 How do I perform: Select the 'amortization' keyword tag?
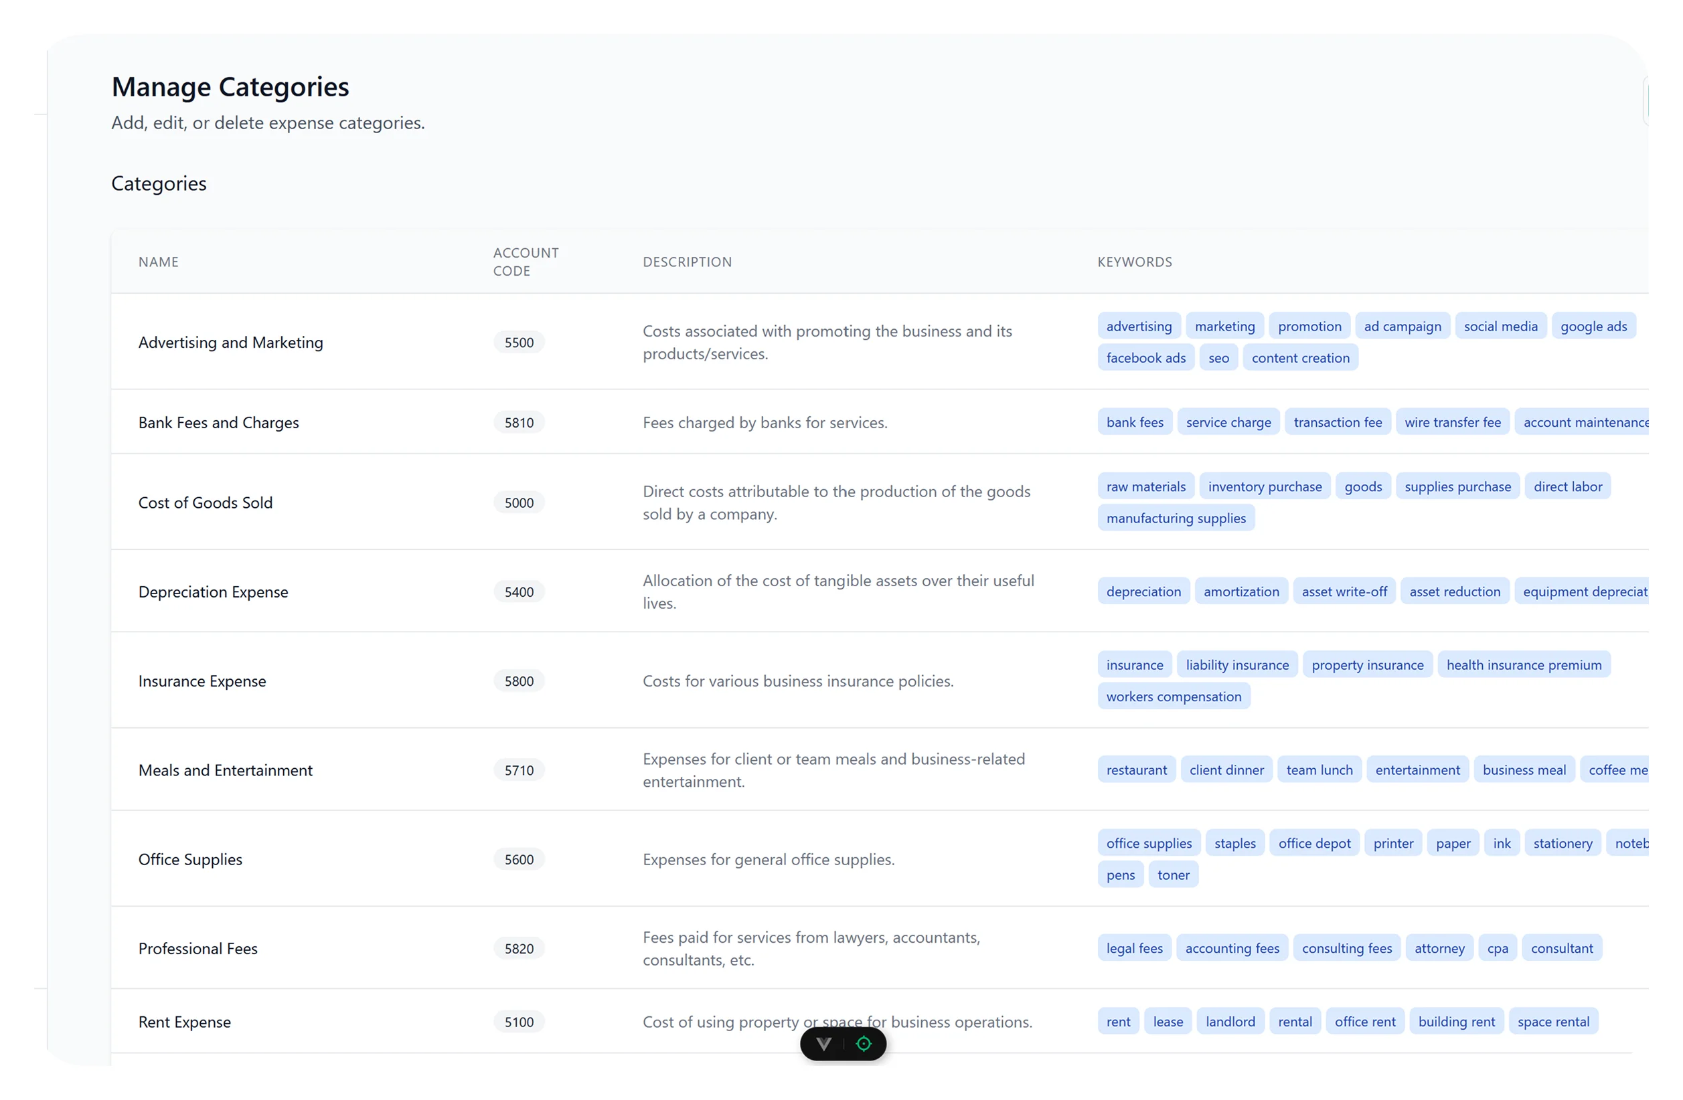1240,591
